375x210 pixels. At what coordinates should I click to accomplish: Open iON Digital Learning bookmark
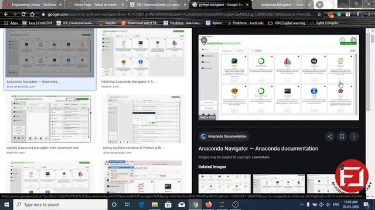pyautogui.click(x=287, y=23)
